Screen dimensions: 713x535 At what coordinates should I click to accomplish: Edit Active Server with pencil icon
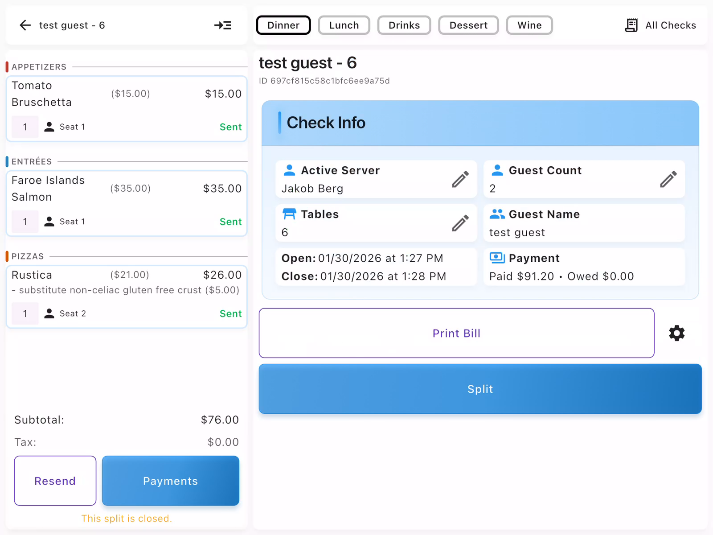tap(460, 179)
